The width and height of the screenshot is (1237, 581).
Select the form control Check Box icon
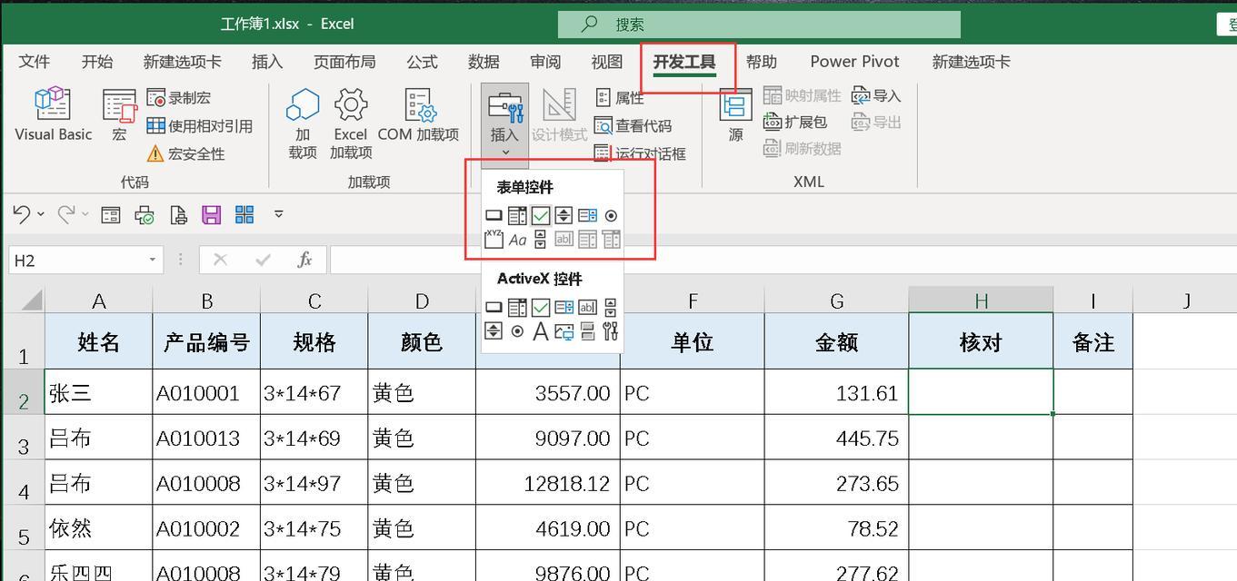541,216
